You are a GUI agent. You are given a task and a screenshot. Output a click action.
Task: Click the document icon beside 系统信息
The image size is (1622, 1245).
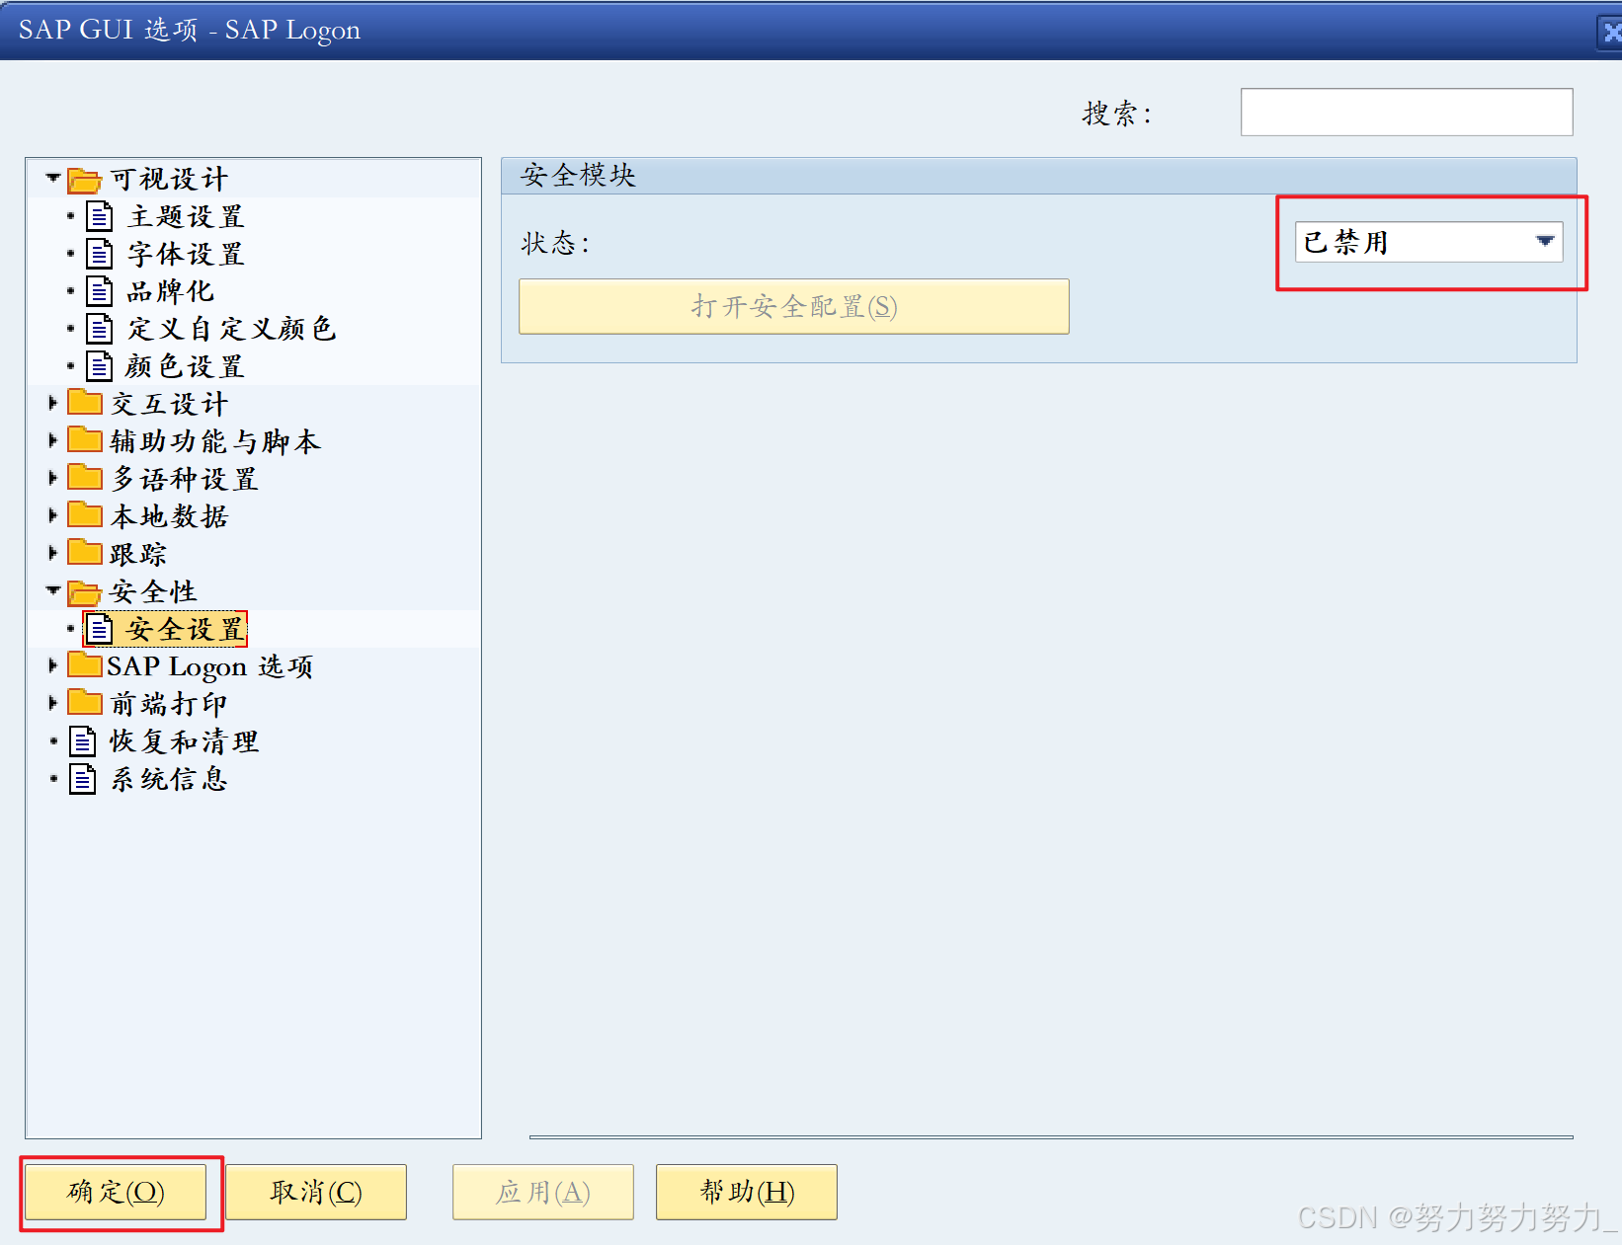click(83, 779)
